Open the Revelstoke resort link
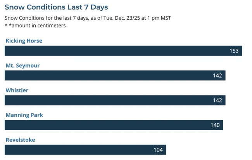The image size is (252, 160). pyautogui.click(x=20, y=140)
